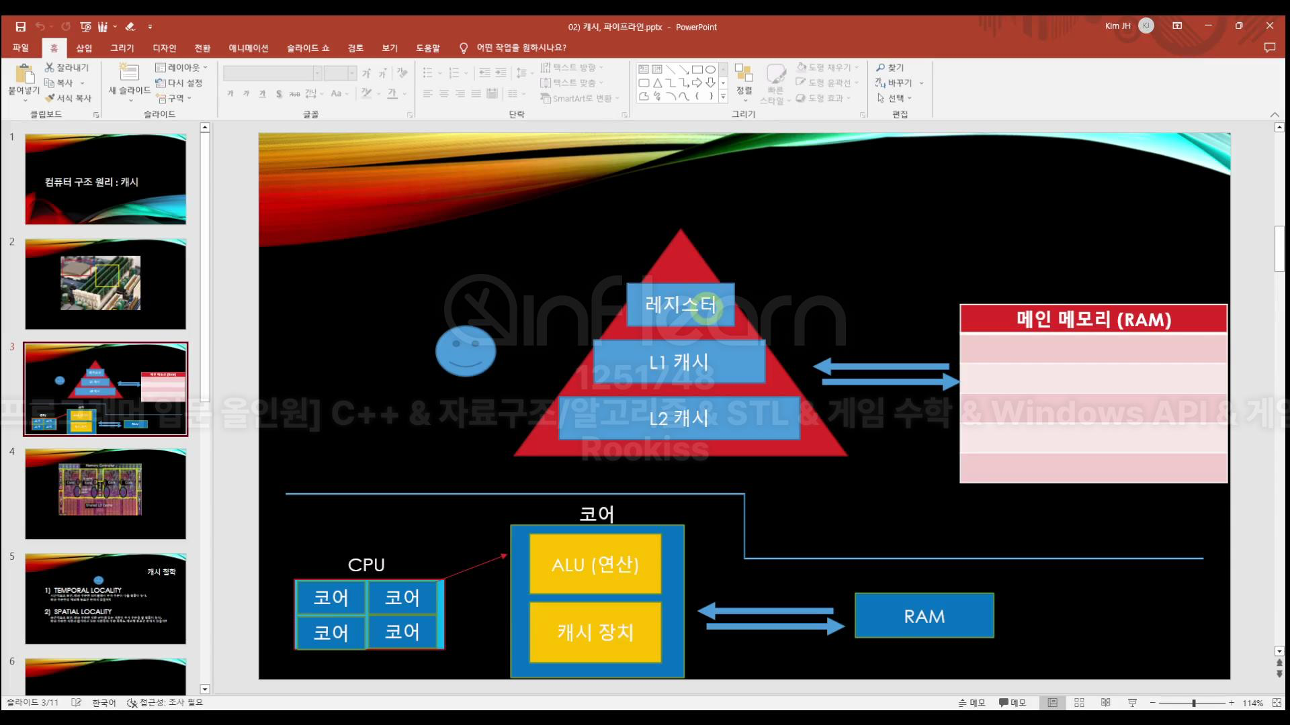The height and width of the screenshot is (725, 1290).
Task: Open the Animations (애니메이션) ribbon tab
Action: 248,48
